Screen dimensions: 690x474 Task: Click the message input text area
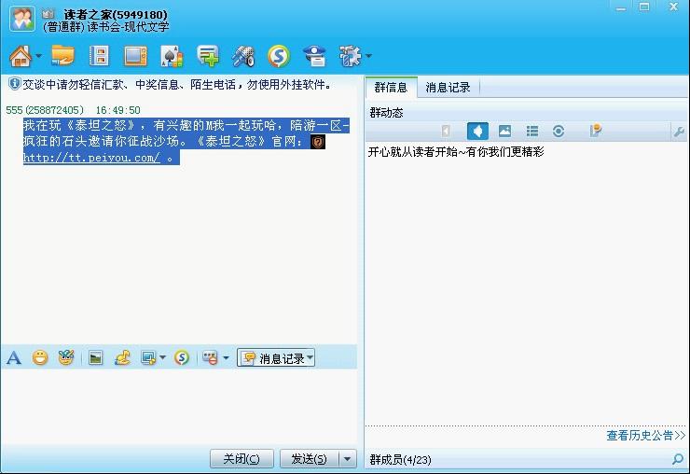tap(177, 406)
